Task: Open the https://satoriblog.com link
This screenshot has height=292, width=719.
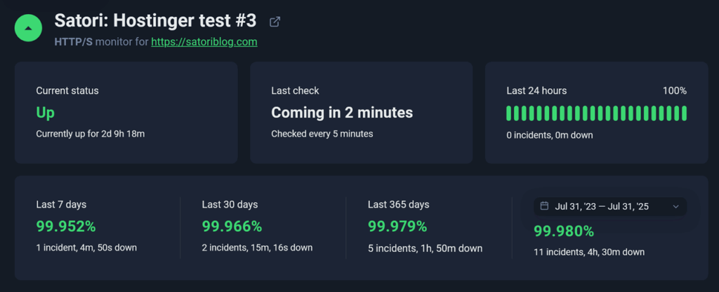Action: (204, 42)
